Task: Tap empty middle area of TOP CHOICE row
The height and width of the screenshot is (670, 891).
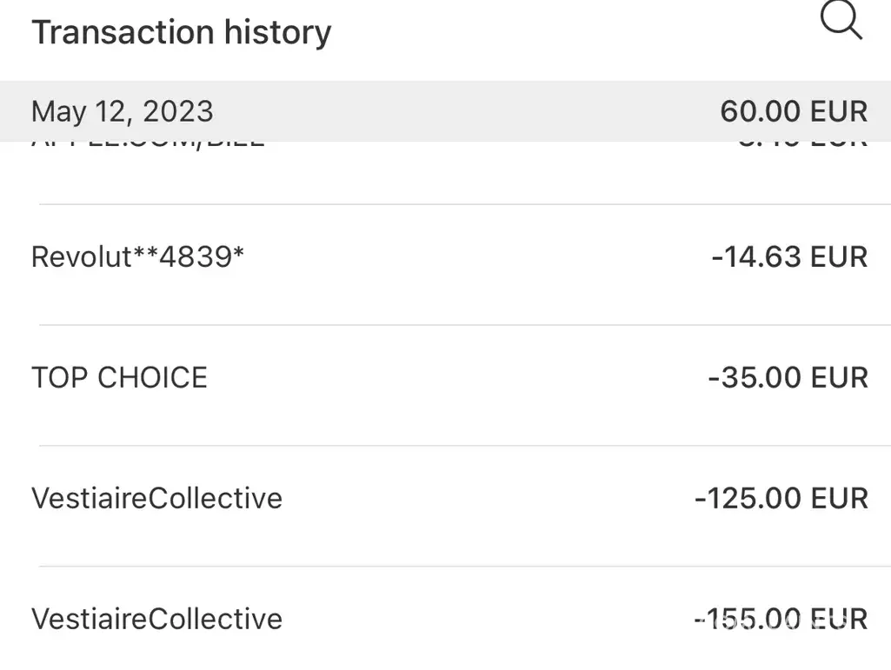Action: [x=452, y=378]
